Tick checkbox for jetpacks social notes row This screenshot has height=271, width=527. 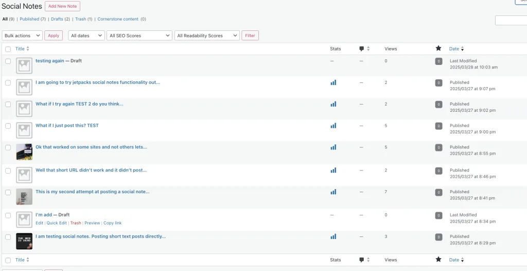(8, 83)
